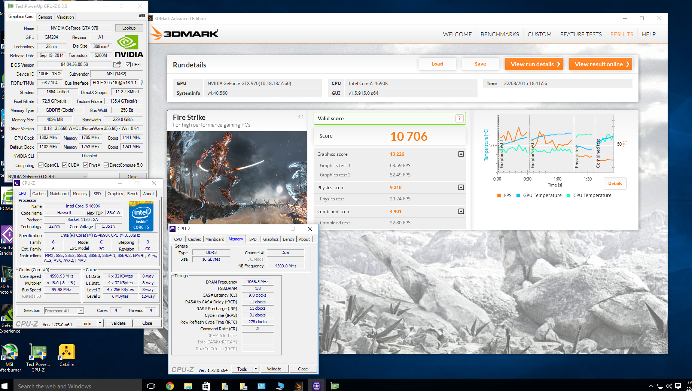Select the Mainboard tab in back CPU-Z window
The width and height of the screenshot is (692, 391).
59,194
